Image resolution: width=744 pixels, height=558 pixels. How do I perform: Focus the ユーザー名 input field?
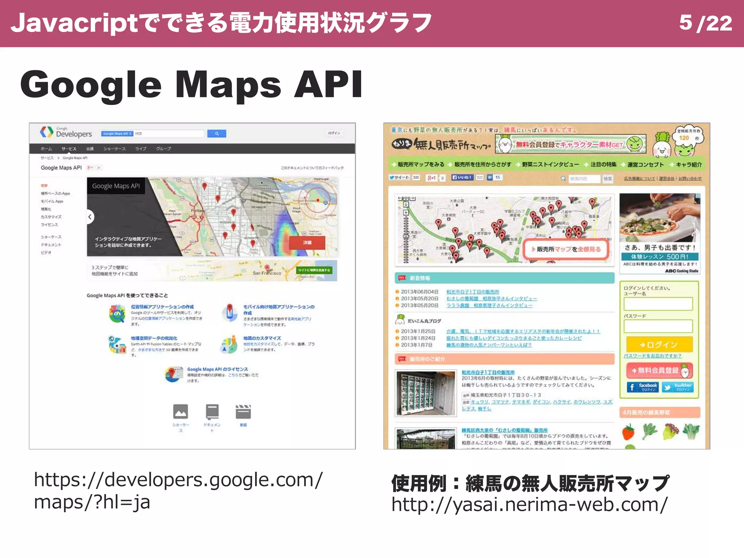(658, 304)
